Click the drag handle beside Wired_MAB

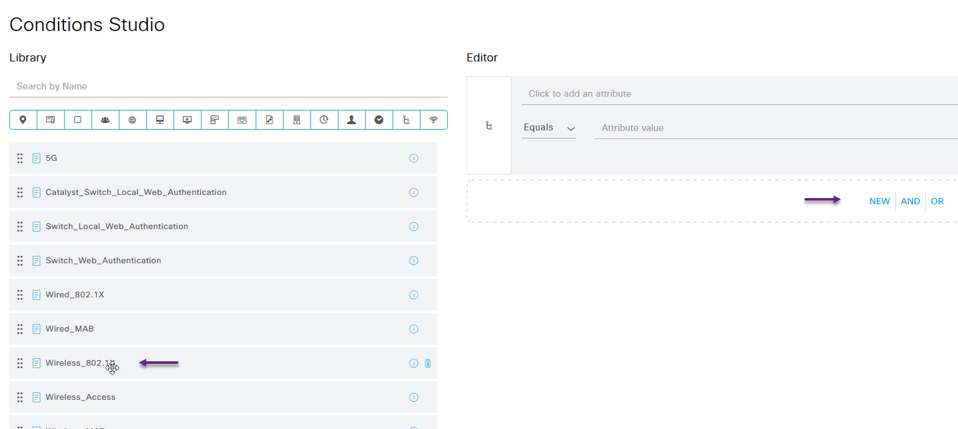click(x=20, y=329)
